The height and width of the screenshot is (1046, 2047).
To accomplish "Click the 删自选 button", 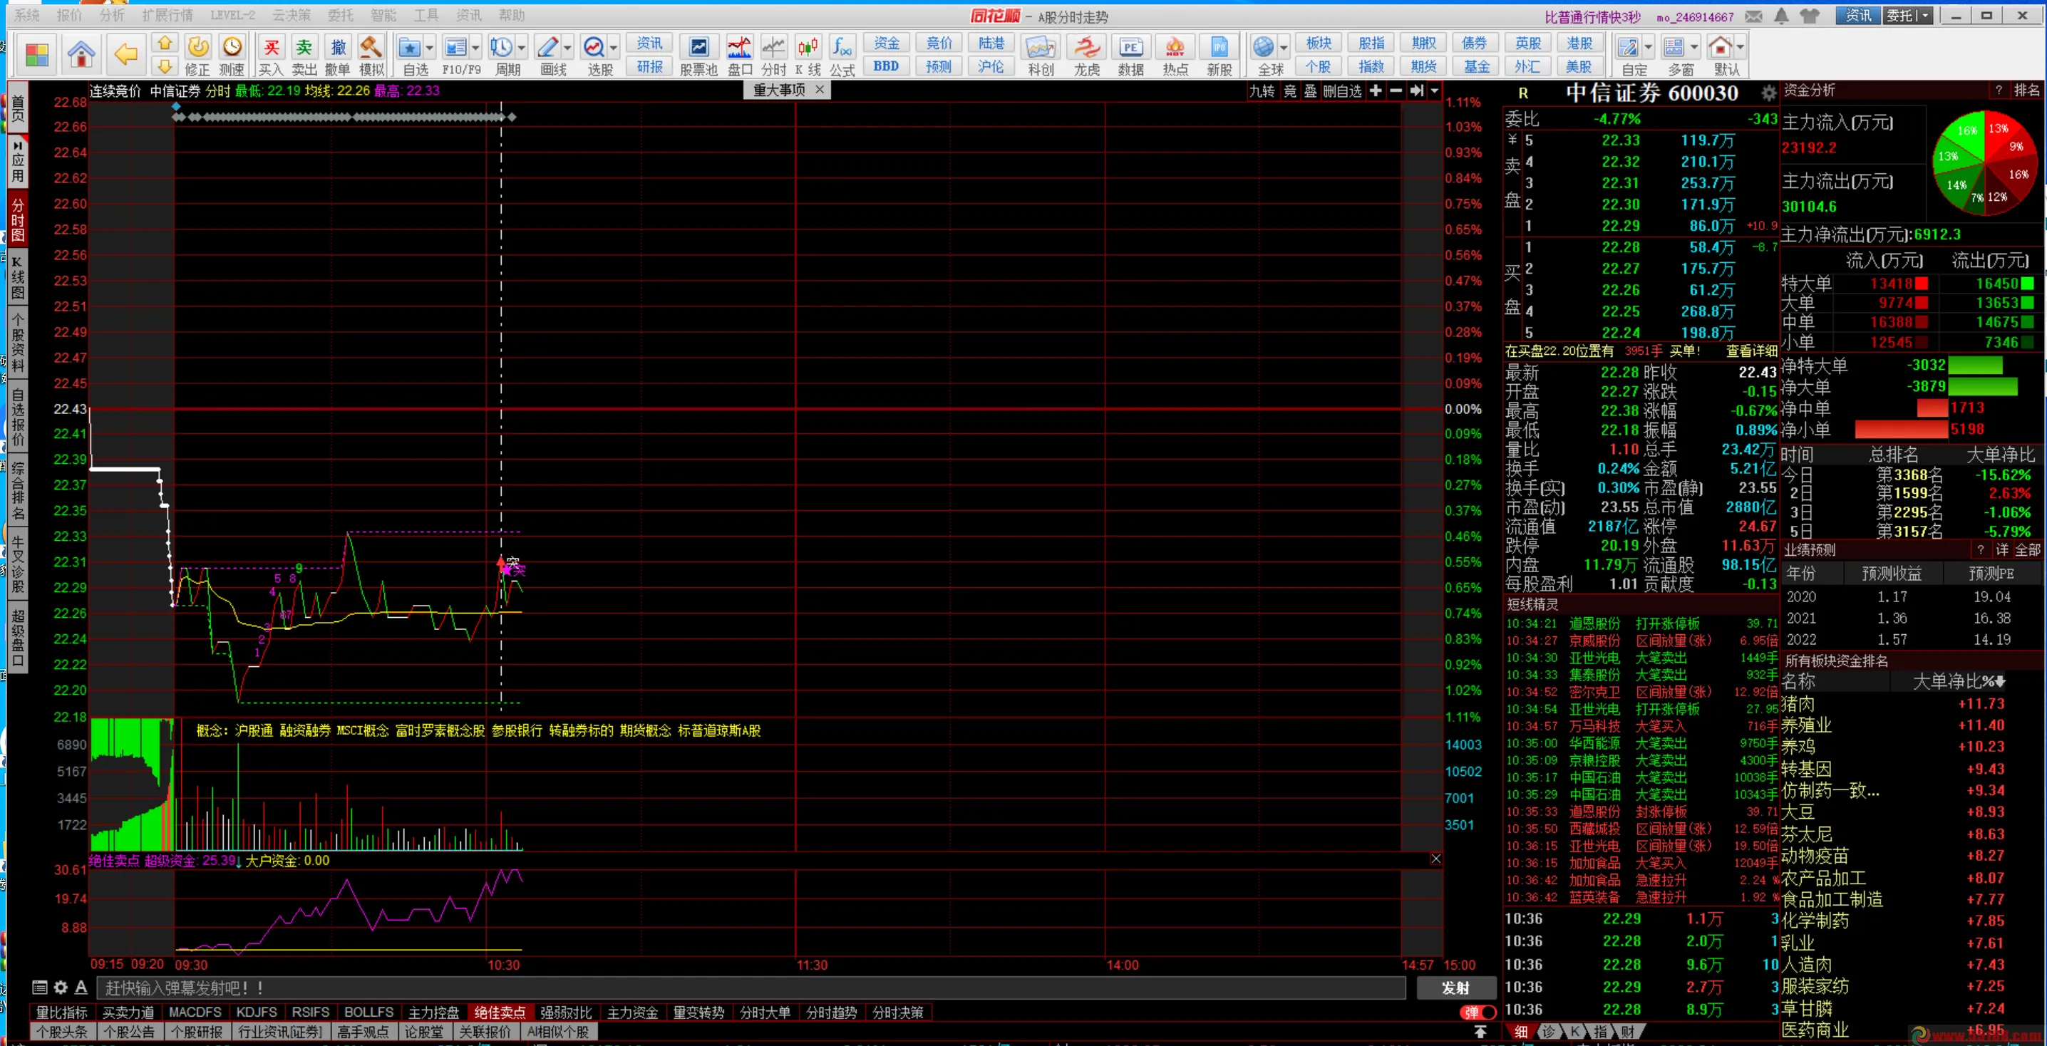I will 1342,91.
